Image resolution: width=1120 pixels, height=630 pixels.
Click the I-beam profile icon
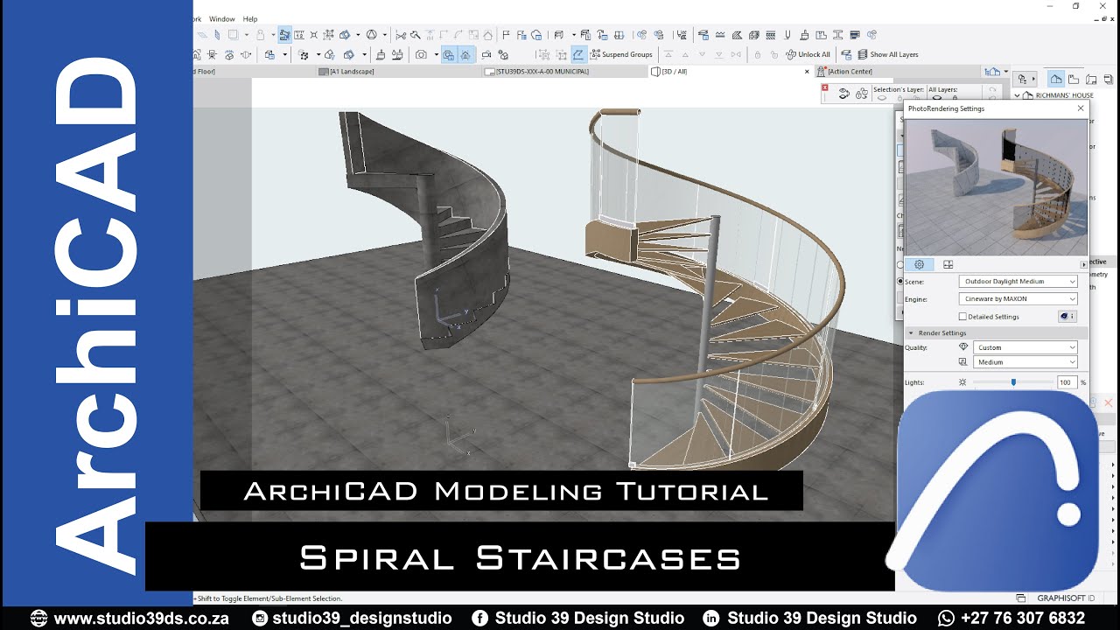click(x=837, y=35)
